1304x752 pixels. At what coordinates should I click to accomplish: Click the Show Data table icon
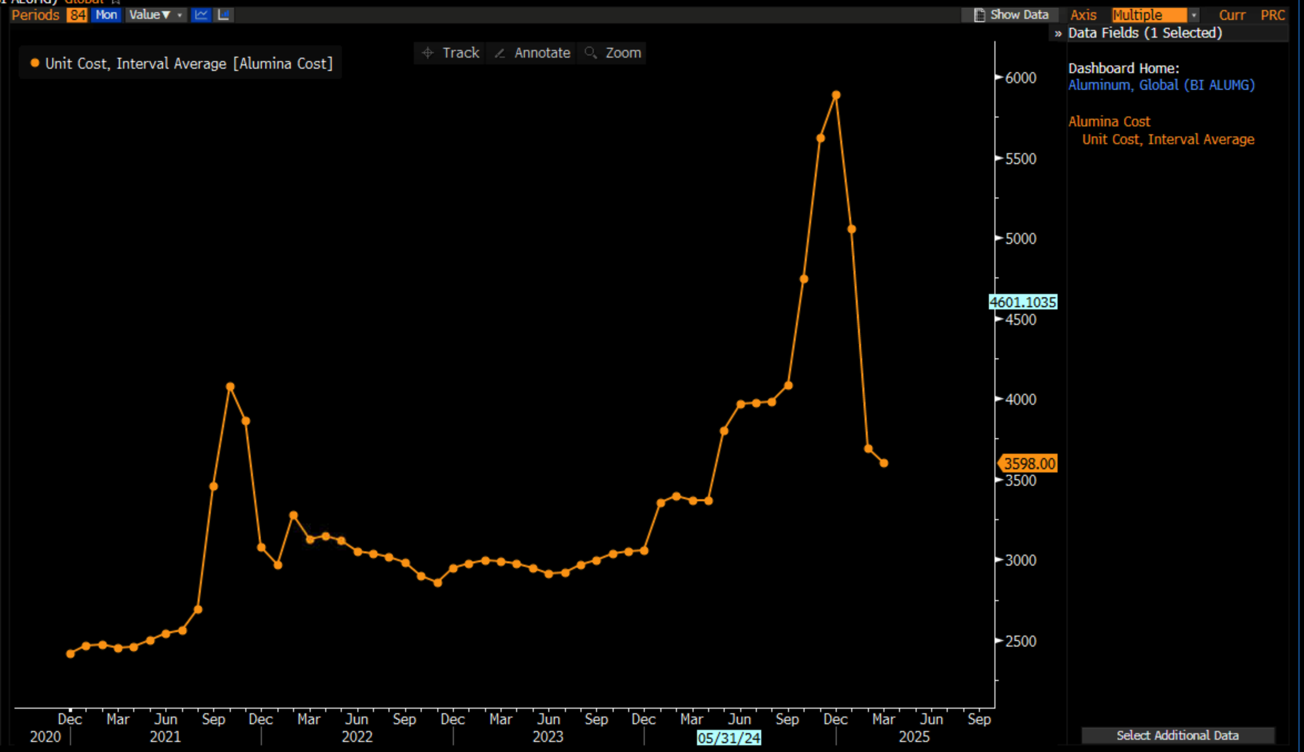pos(979,15)
